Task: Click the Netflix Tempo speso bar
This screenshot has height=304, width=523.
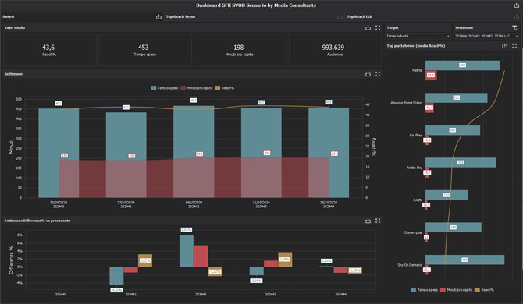Action: (x=462, y=65)
